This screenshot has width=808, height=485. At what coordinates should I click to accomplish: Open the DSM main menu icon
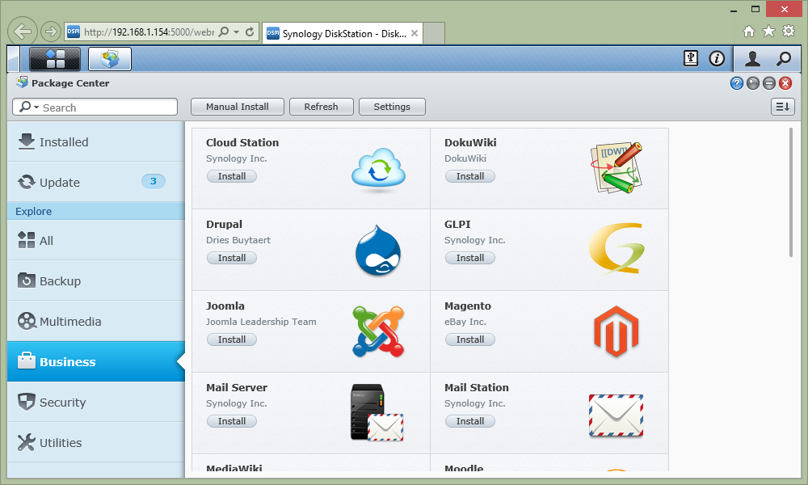click(55, 59)
